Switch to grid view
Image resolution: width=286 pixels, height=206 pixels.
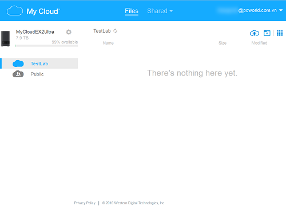click(x=280, y=33)
